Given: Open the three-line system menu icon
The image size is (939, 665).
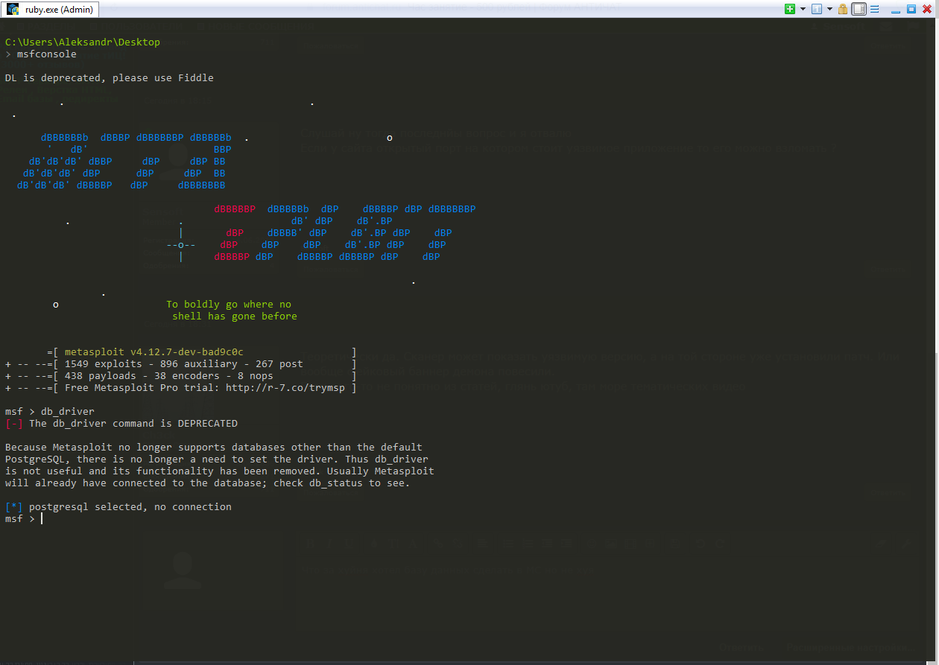Looking at the screenshot, I should 874,9.
